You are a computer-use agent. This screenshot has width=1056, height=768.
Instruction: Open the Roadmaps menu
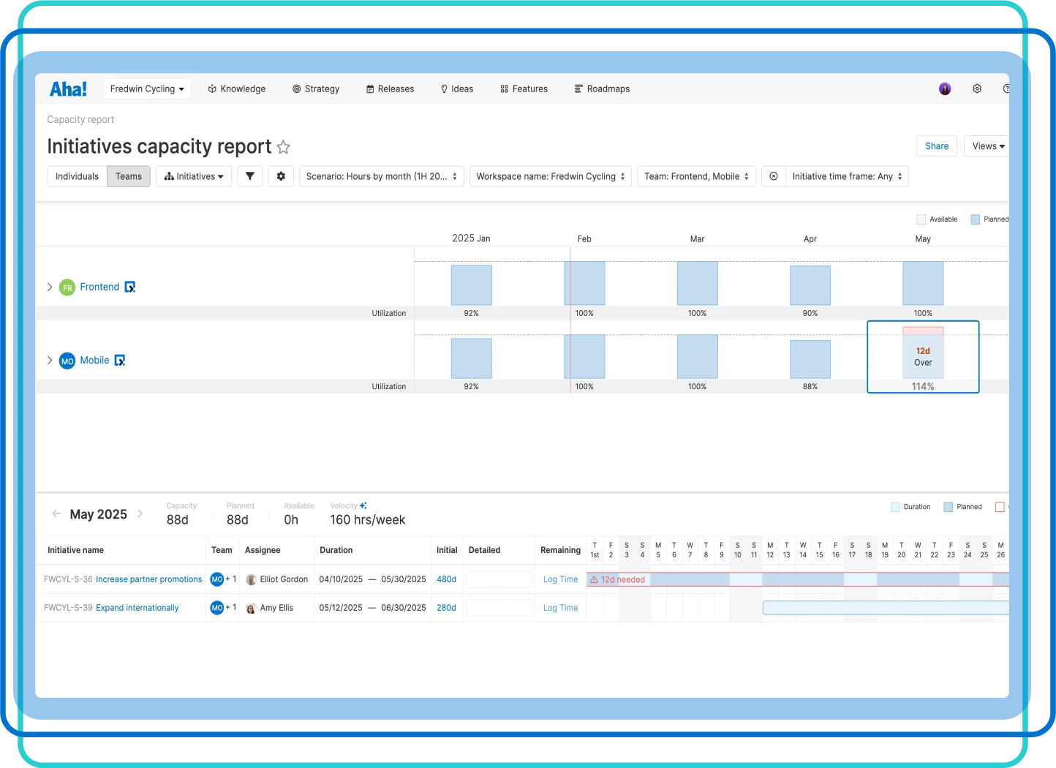point(603,89)
